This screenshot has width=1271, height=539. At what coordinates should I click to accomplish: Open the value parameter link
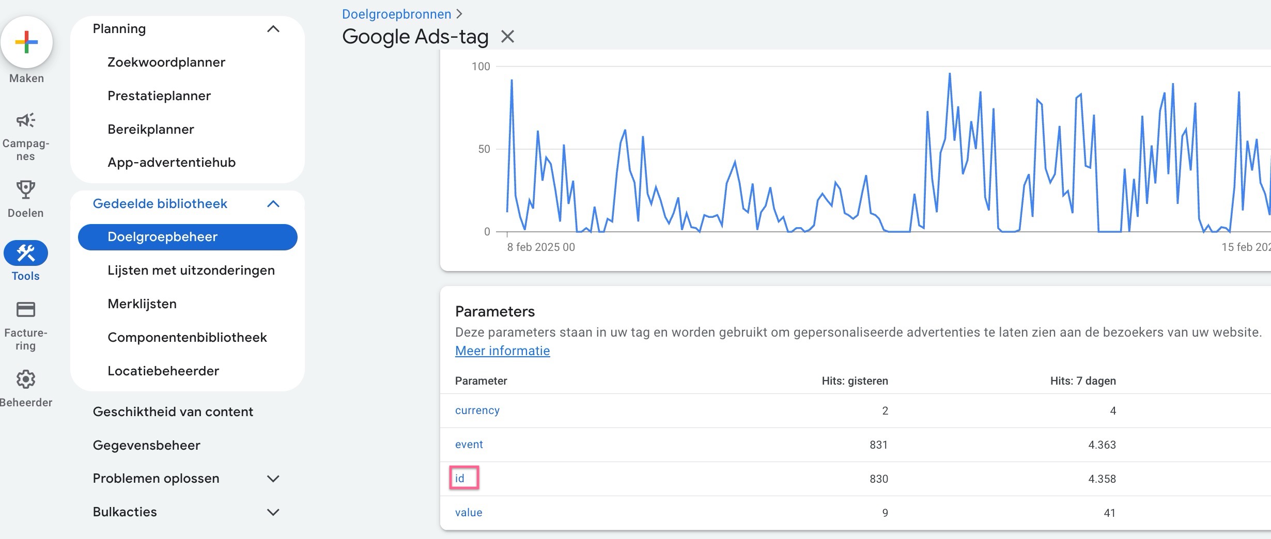tap(469, 513)
